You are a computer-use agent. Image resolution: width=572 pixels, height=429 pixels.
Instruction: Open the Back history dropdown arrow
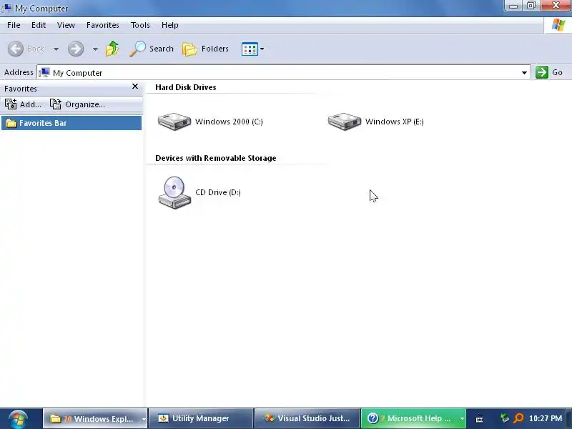click(x=56, y=49)
